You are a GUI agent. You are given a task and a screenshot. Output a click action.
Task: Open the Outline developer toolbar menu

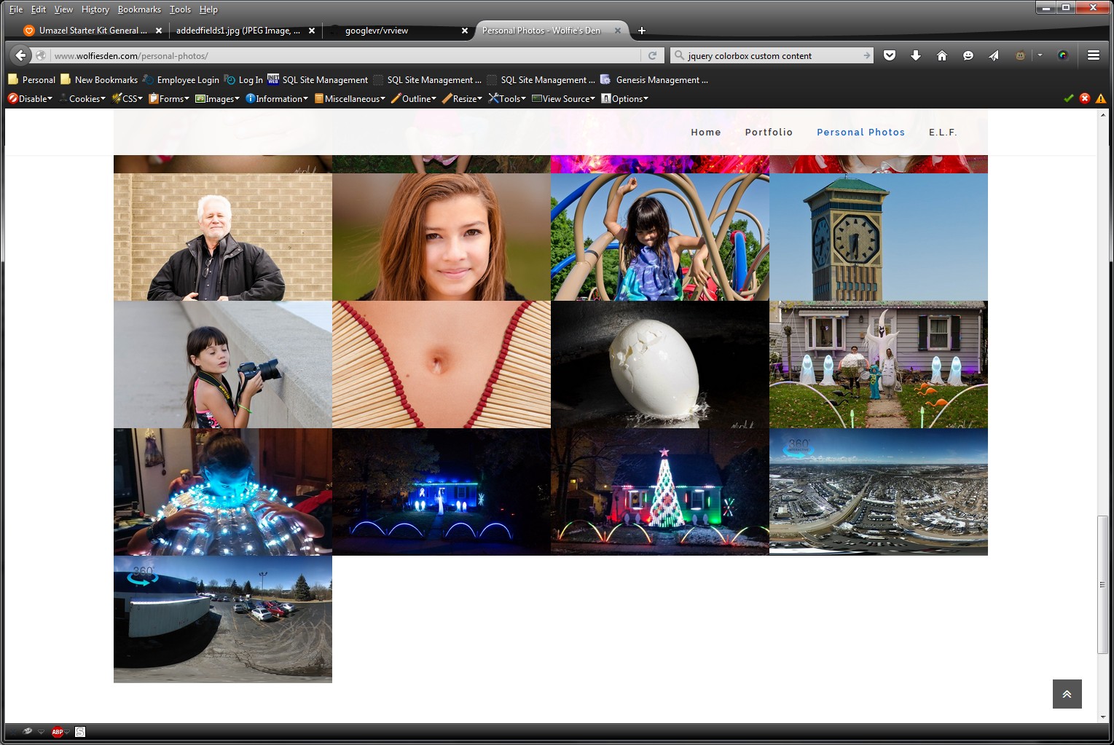click(x=414, y=98)
